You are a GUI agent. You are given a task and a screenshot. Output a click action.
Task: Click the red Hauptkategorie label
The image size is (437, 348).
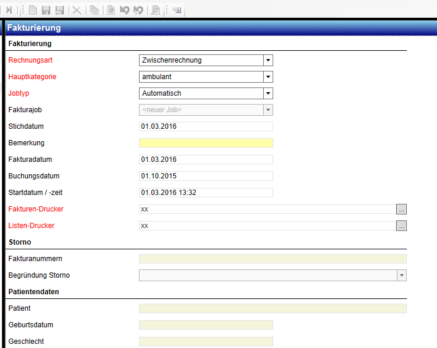point(33,77)
